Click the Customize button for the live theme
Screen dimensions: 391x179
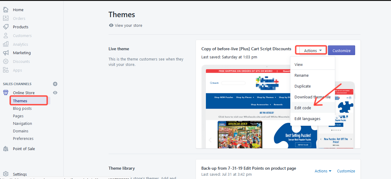pyautogui.click(x=341, y=50)
